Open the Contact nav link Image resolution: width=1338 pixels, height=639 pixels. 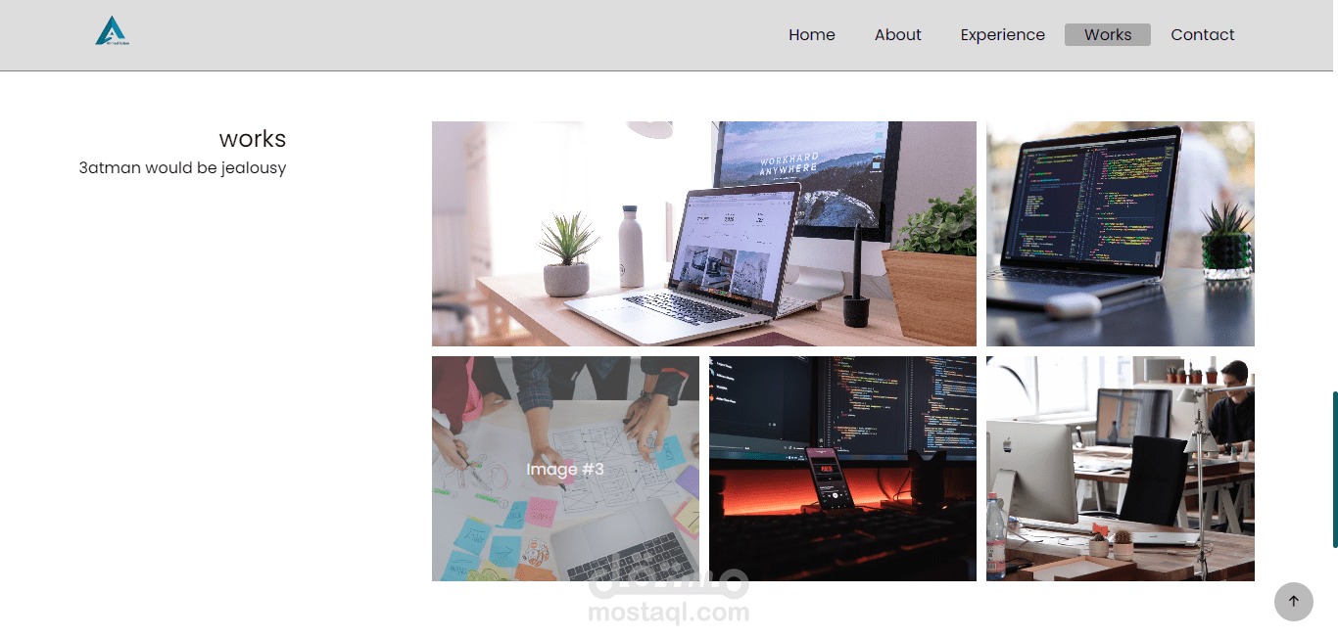(x=1202, y=34)
